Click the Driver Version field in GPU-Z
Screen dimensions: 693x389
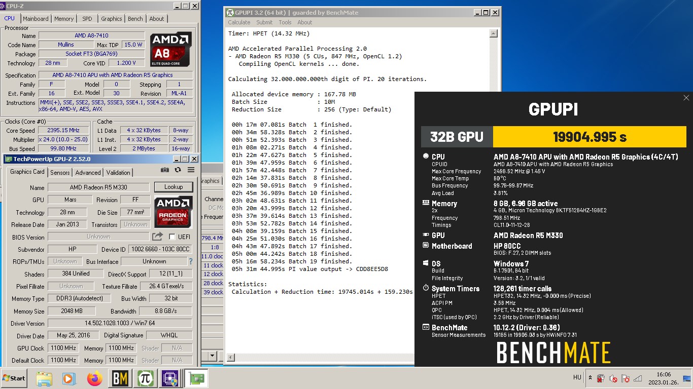pyautogui.click(x=120, y=323)
